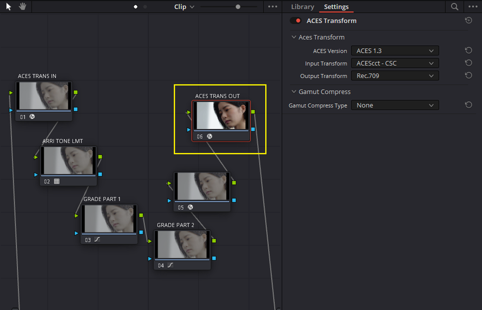Image resolution: width=482 pixels, height=310 pixels.
Task: Open the ACES Version dropdown
Action: tap(395, 51)
